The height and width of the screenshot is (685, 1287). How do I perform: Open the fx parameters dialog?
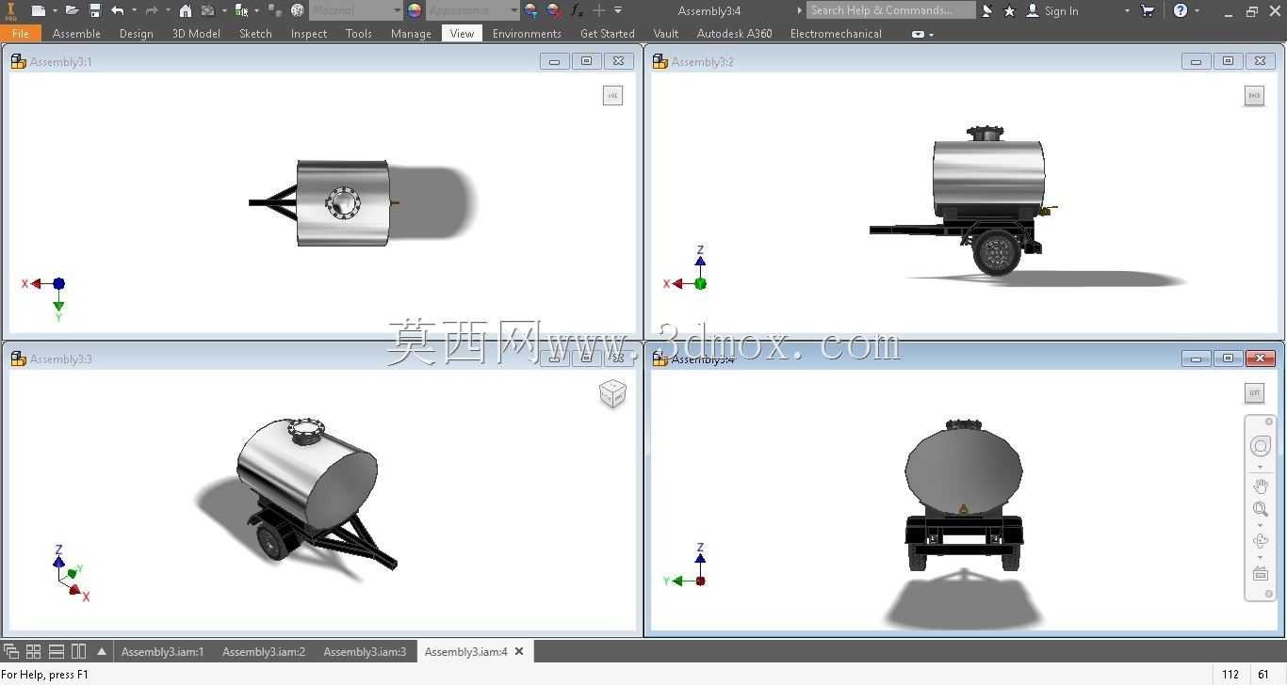point(578,10)
